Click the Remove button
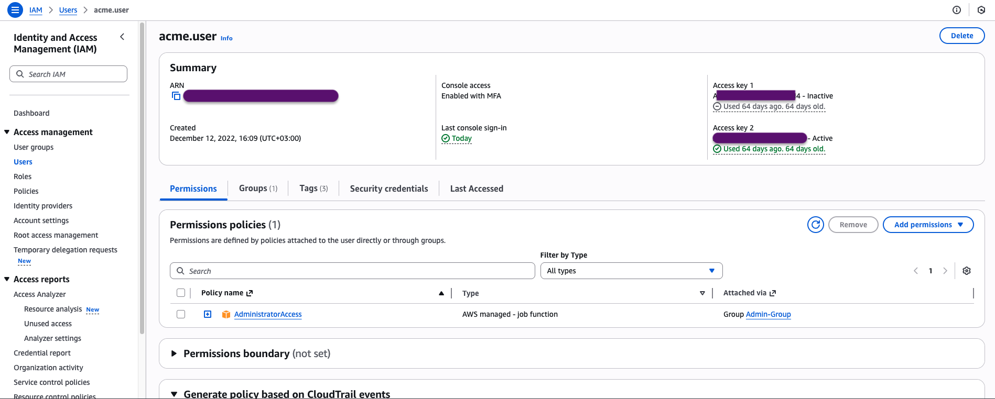Image resolution: width=995 pixels, height=399 pixels. (x=853, y=225)
